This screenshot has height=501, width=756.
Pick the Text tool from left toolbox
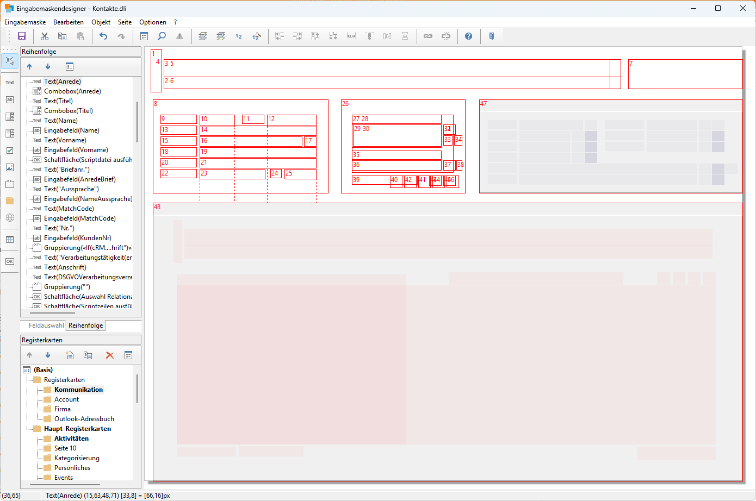[10, 83]
